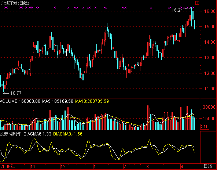Image resolution: width=217 pixels, height=170 pixels.
Task: Click the red window layout icon top-right
Action: click(197, 3)
